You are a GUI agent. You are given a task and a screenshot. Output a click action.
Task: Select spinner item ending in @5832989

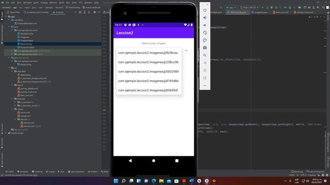149,71
